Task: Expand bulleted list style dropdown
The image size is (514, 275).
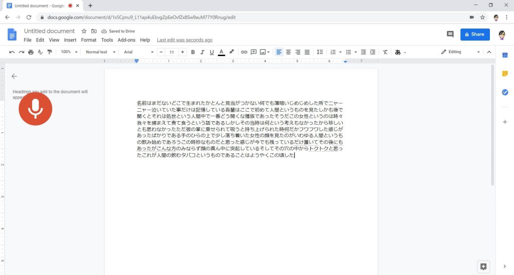Action: [x=356, y=52]
